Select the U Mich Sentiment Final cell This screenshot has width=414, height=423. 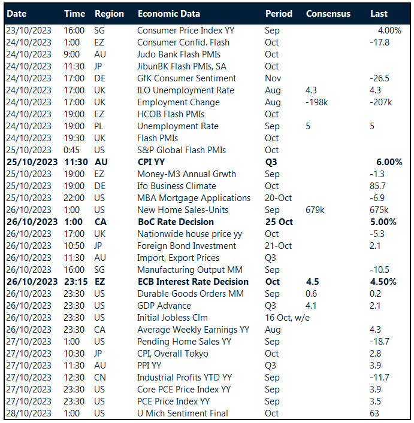coord(183,413)
